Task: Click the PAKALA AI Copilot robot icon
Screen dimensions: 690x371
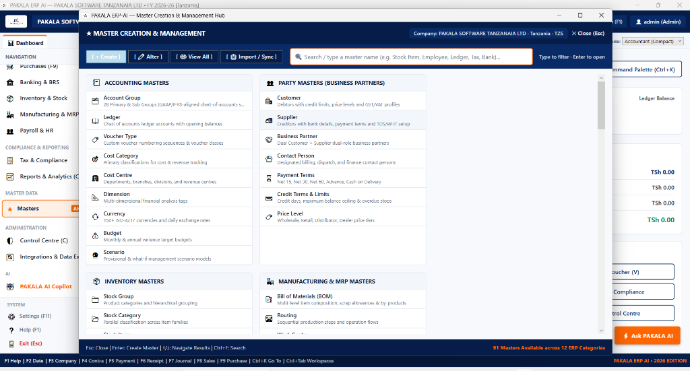Action: (x=10, y=287)
